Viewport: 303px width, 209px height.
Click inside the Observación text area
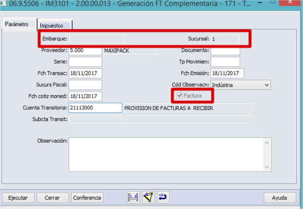tap(166, 155)
